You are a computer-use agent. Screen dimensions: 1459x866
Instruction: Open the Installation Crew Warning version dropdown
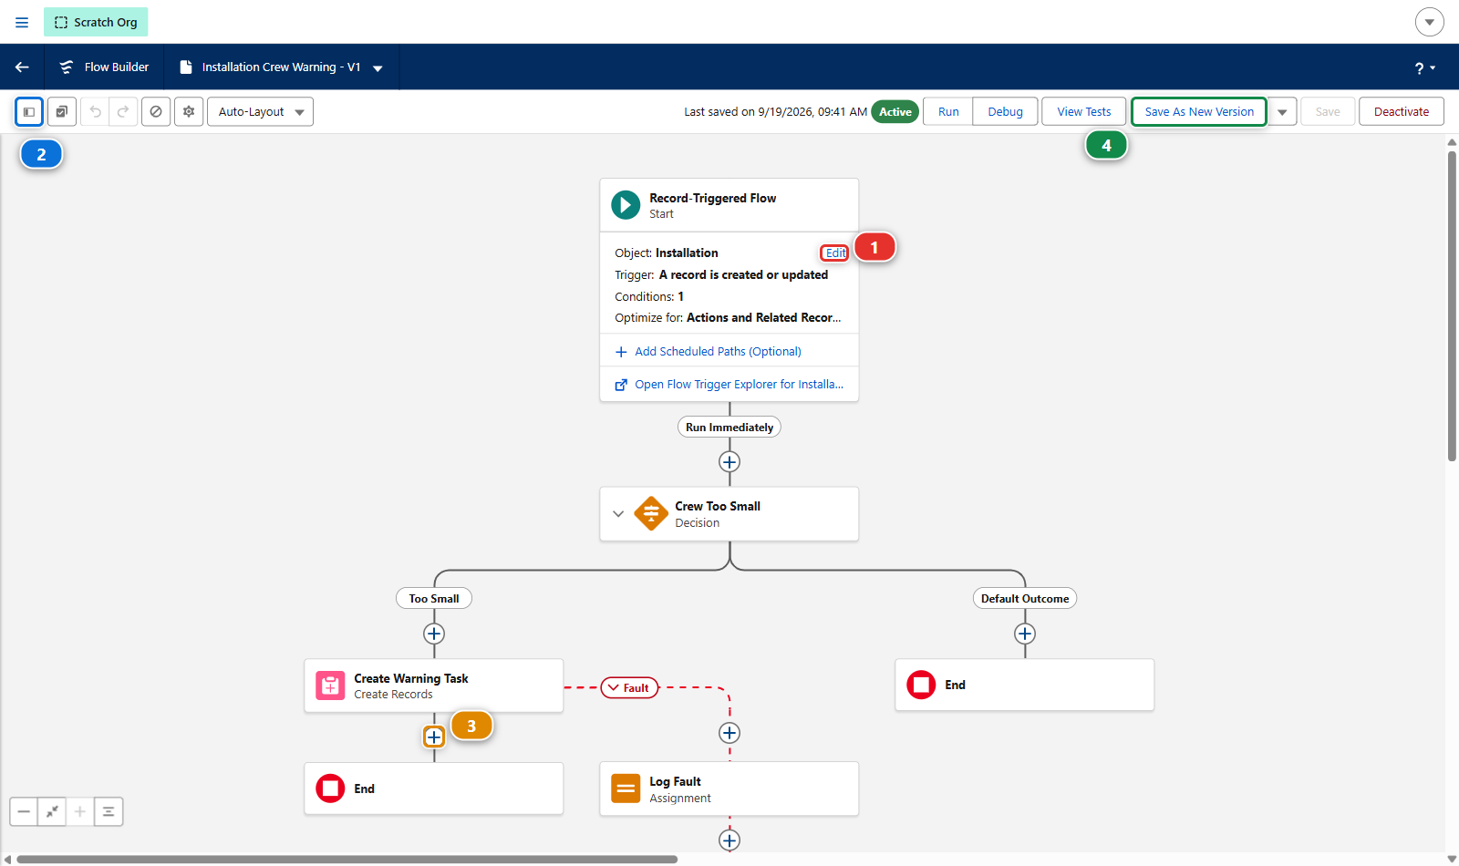click(x=378, y=67)
